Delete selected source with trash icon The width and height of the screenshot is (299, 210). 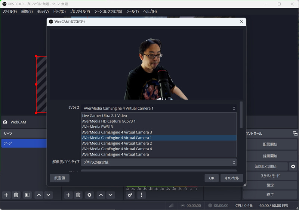78,195
